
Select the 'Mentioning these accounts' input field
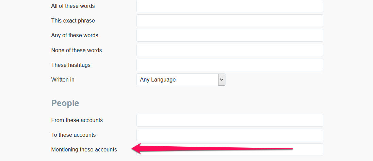(x=230, y=149)
